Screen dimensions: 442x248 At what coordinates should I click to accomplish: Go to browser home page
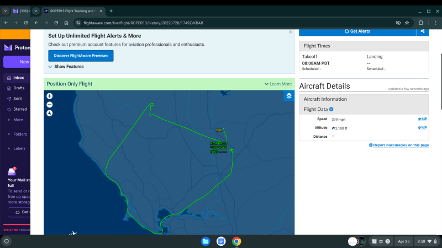(x=66, y=23)
